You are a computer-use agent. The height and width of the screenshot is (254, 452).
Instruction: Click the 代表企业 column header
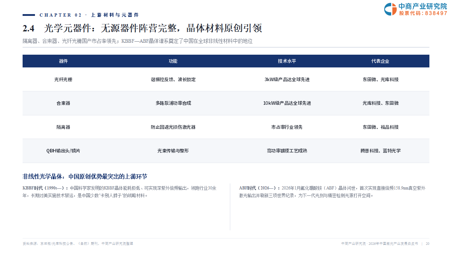[380, 61]
